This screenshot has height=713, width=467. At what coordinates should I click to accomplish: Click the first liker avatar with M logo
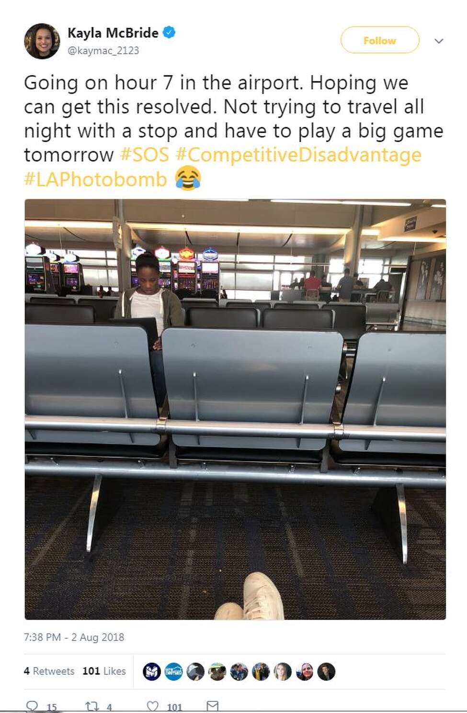152,672
